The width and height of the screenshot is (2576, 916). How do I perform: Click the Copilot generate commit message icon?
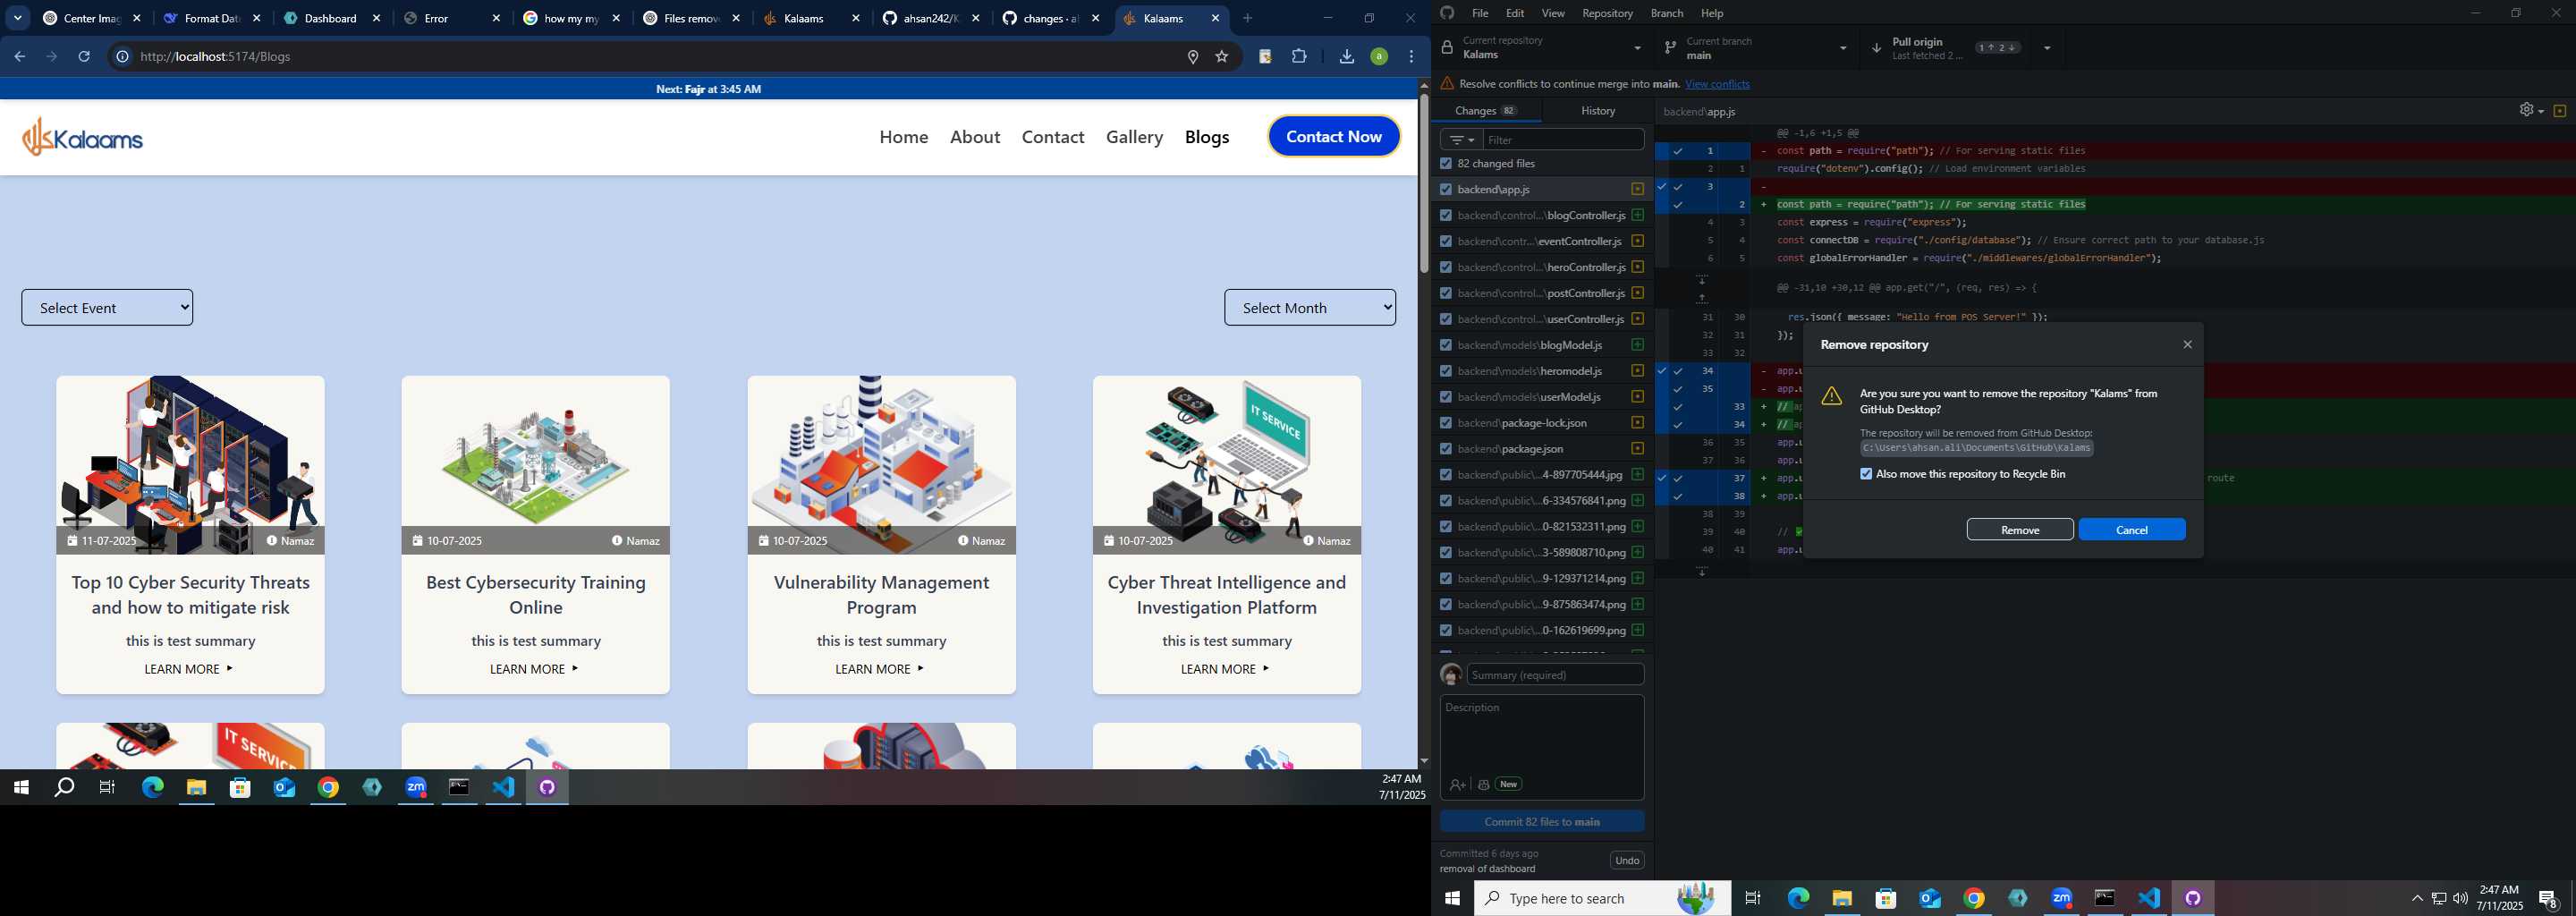(1483, 785)
